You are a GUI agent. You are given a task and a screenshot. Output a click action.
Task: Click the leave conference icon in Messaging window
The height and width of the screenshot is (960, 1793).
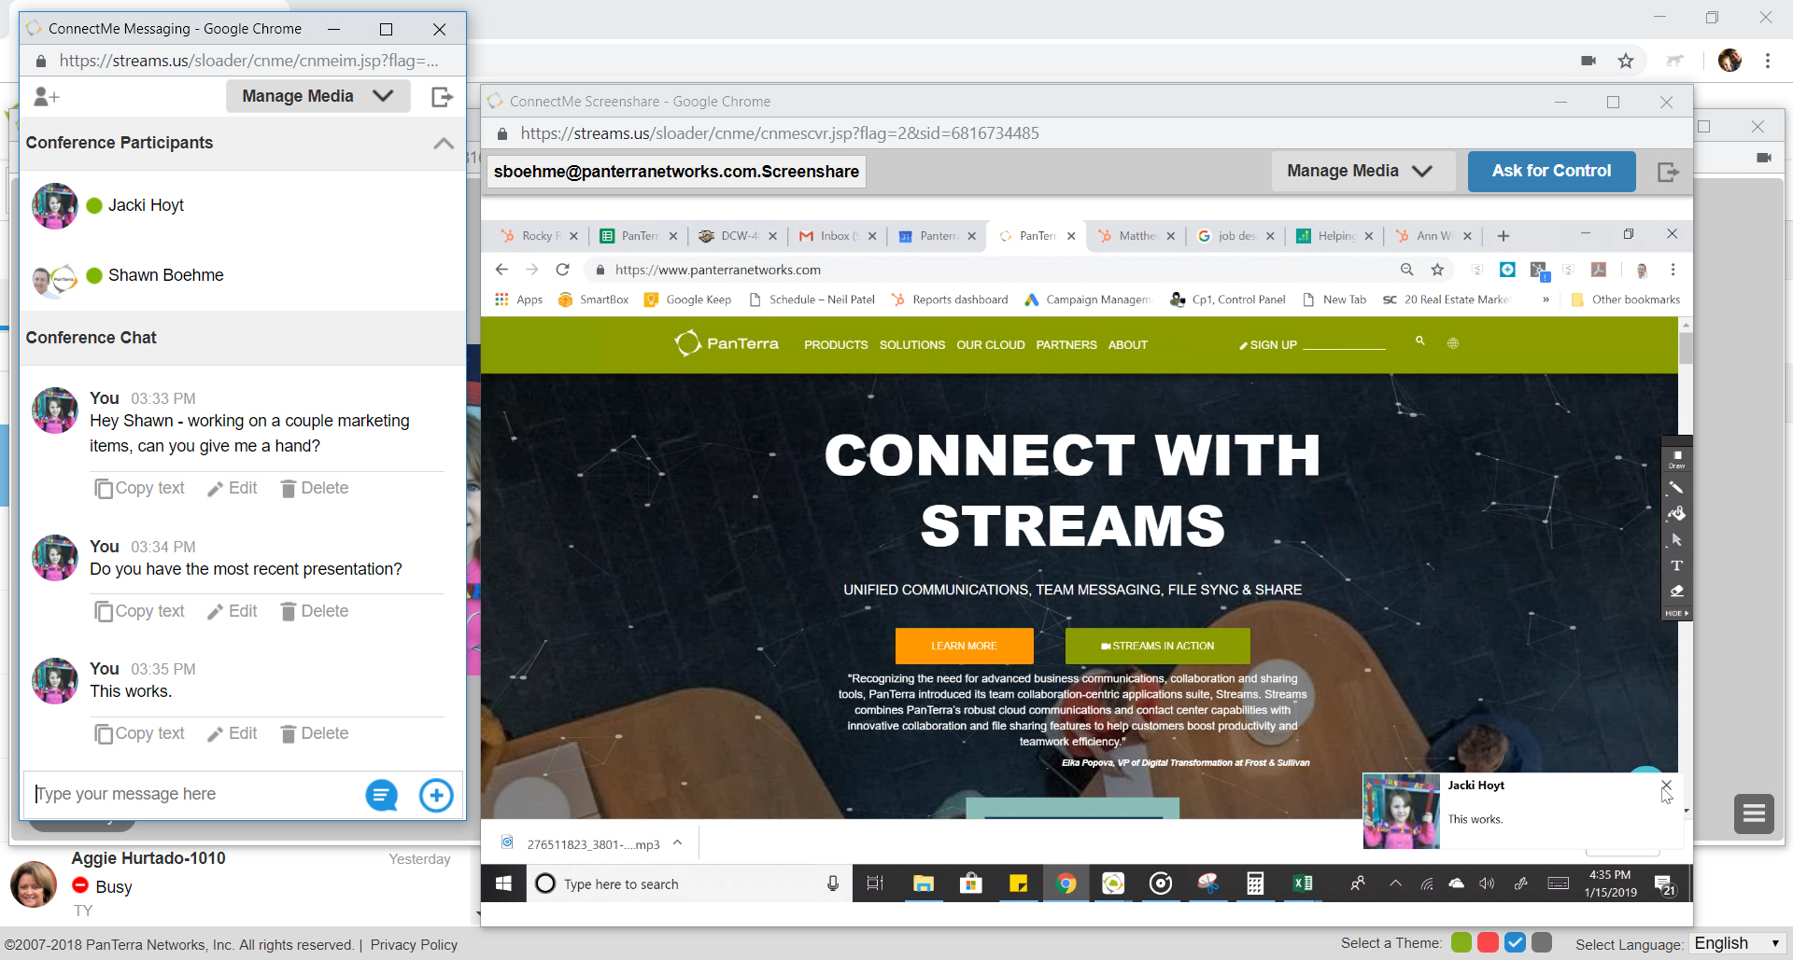click(x=442, y=96)
